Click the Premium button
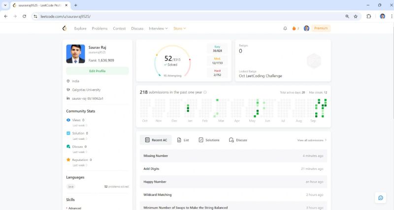 pyautogui.click(x=321, y=28)
